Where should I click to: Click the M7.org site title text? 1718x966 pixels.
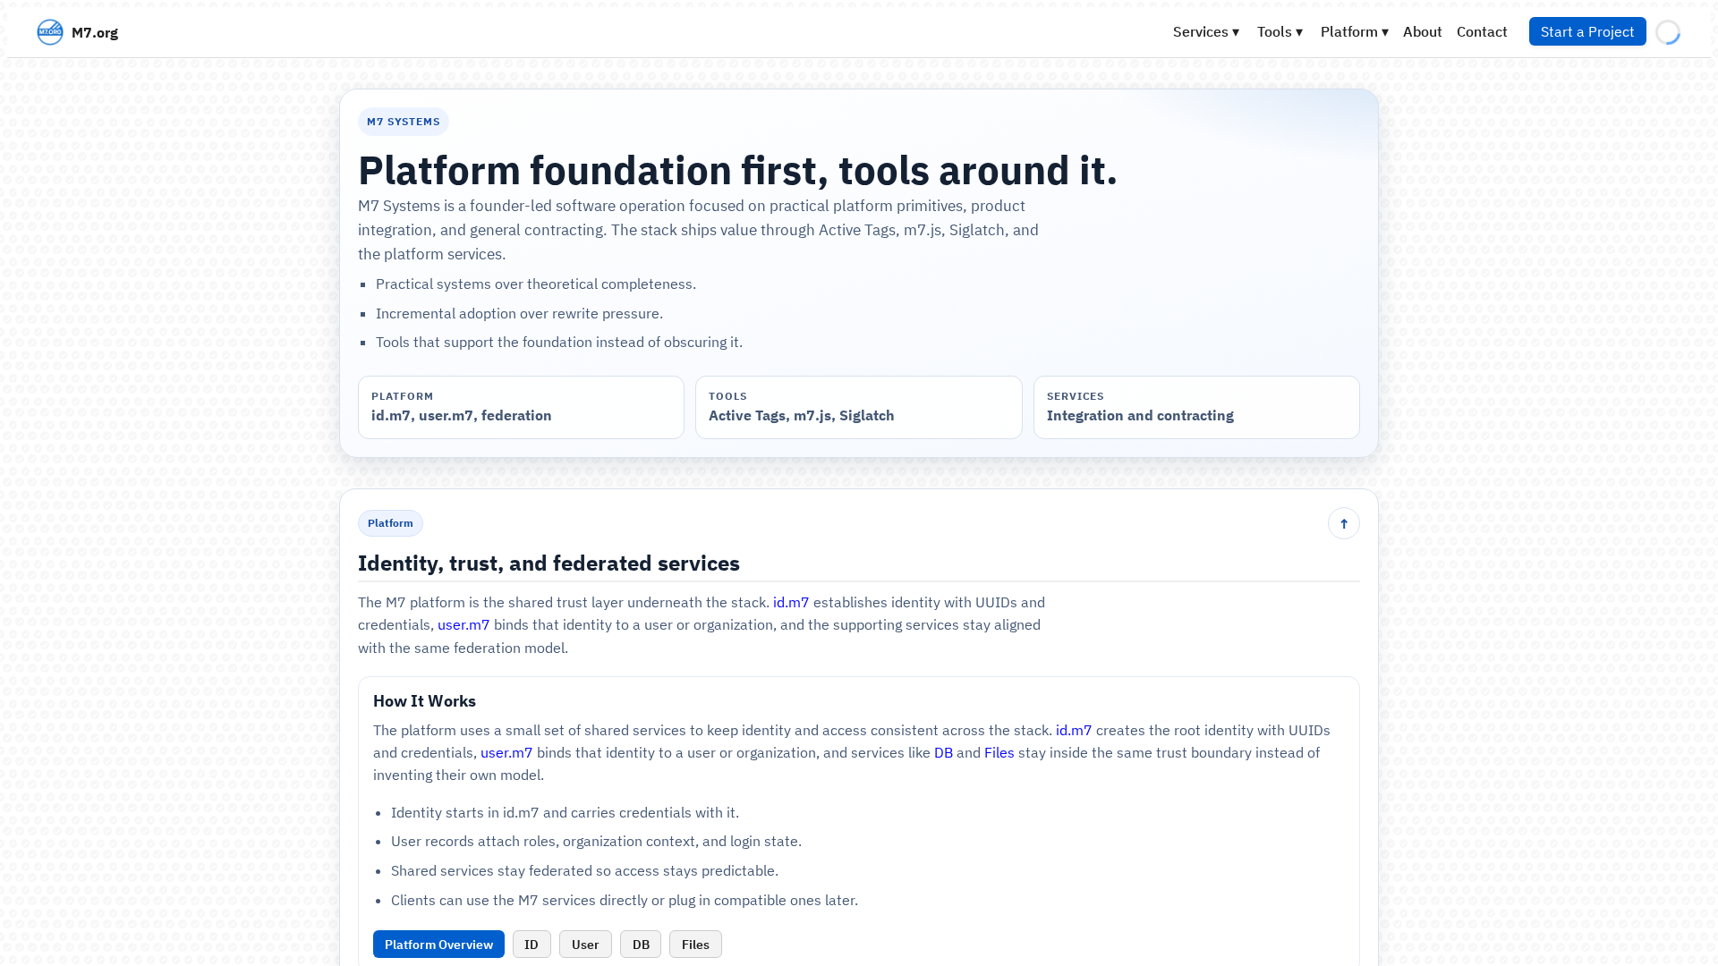(95, 32)
